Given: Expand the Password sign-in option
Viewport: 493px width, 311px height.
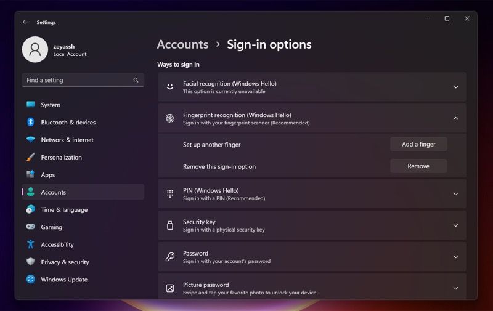Looking at the screenshot, I should pyautogui.click(x=455, y=257).
